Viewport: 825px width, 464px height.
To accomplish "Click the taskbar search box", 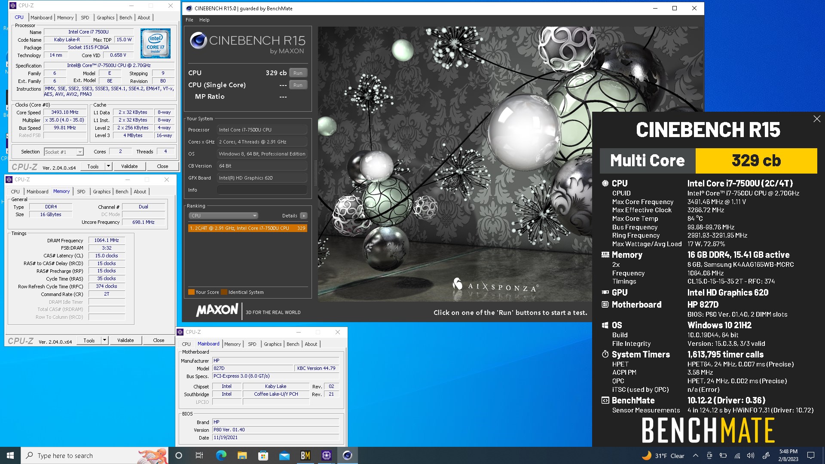I will point(95,455).
